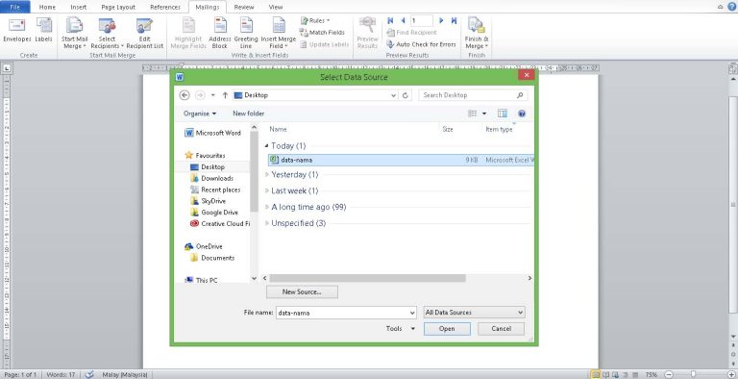
Task: Open the Organise menu
Action: pyautogui.click(x=200, y=114)
